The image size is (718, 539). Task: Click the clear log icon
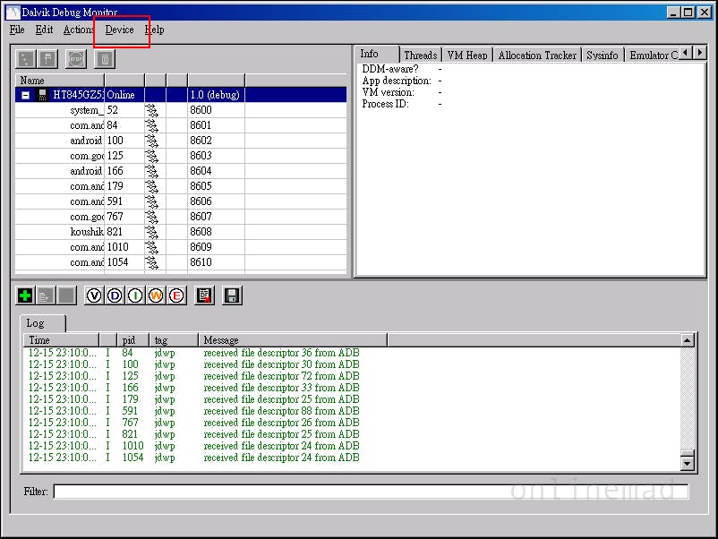tap(204, 295)
